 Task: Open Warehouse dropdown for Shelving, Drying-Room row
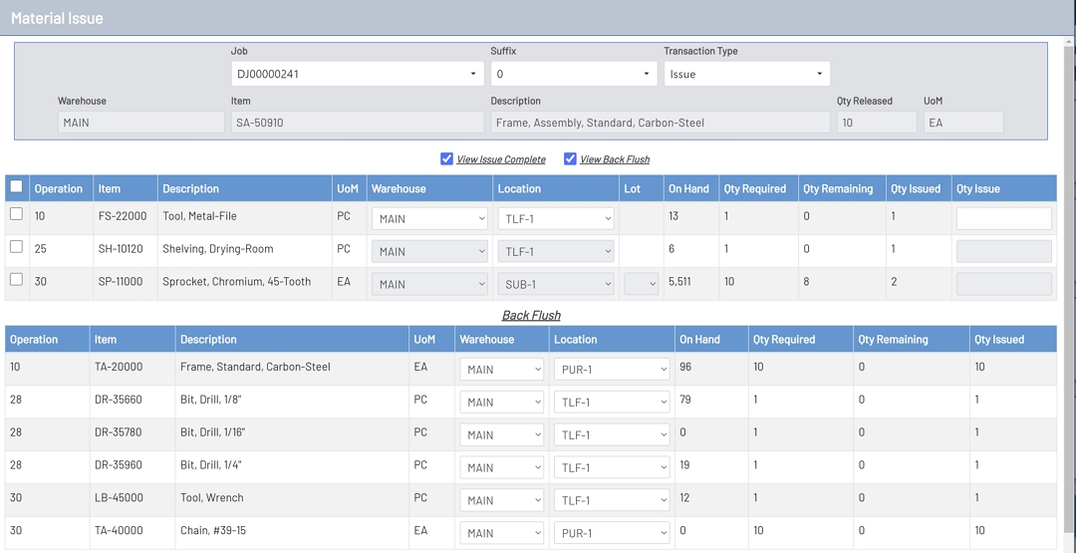click(x=428, y=251)
